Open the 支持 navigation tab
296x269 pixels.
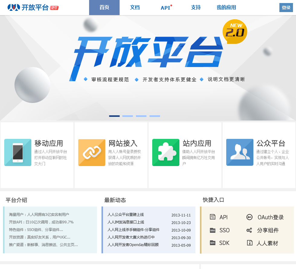click(x=196, y=8)
